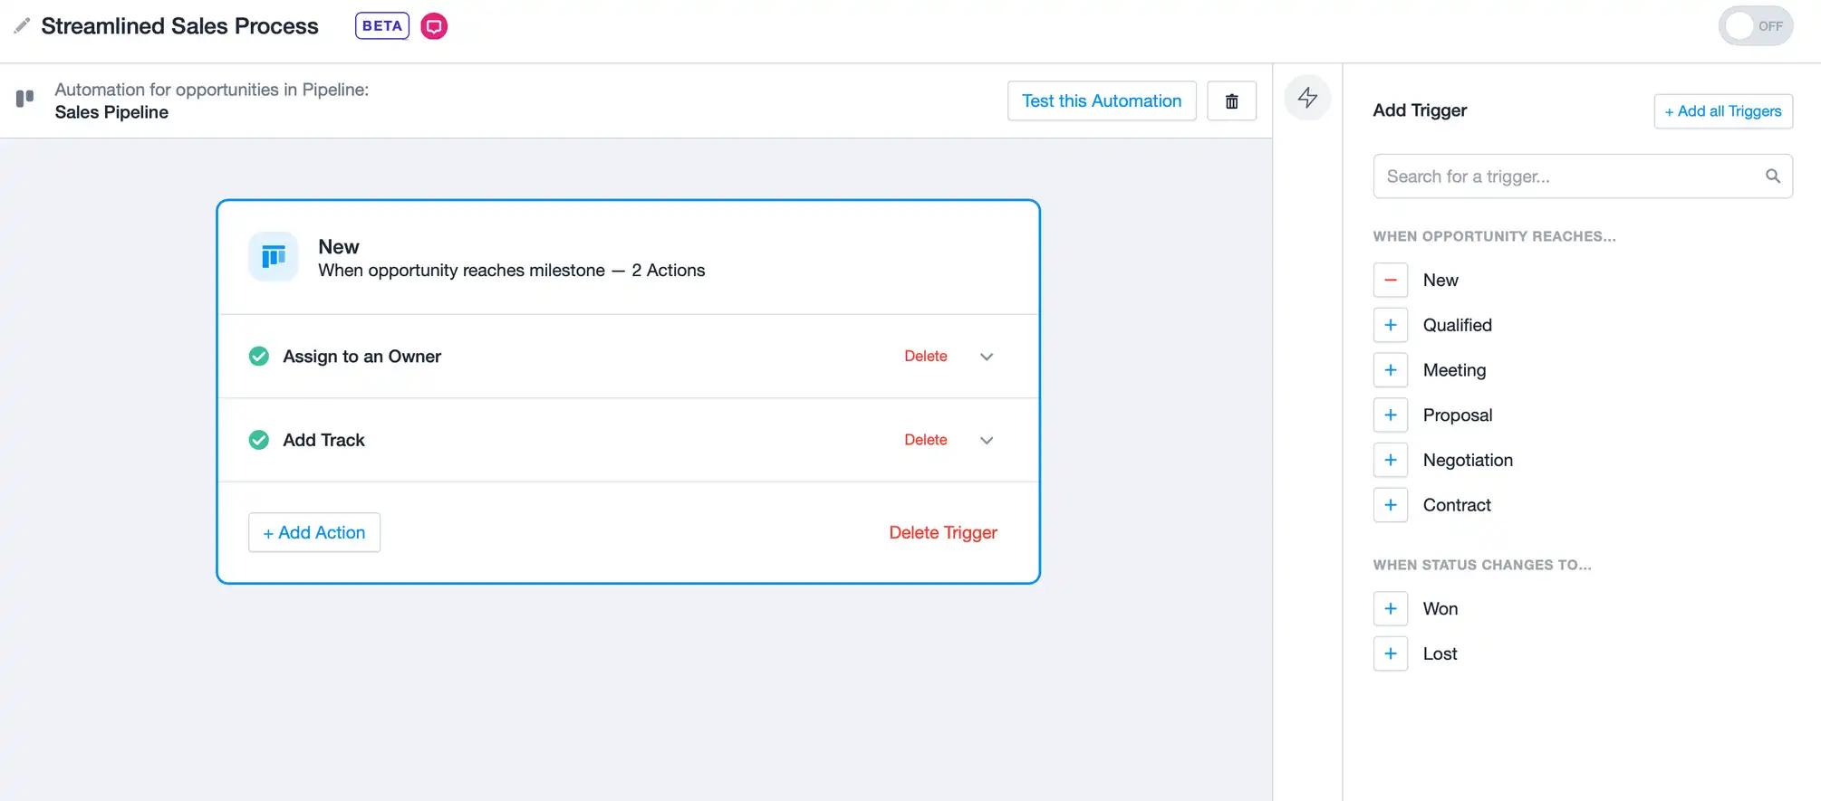Click the BETA badge
The height and width of the screenshot is (801, 1821).
(x=382, y=26)
